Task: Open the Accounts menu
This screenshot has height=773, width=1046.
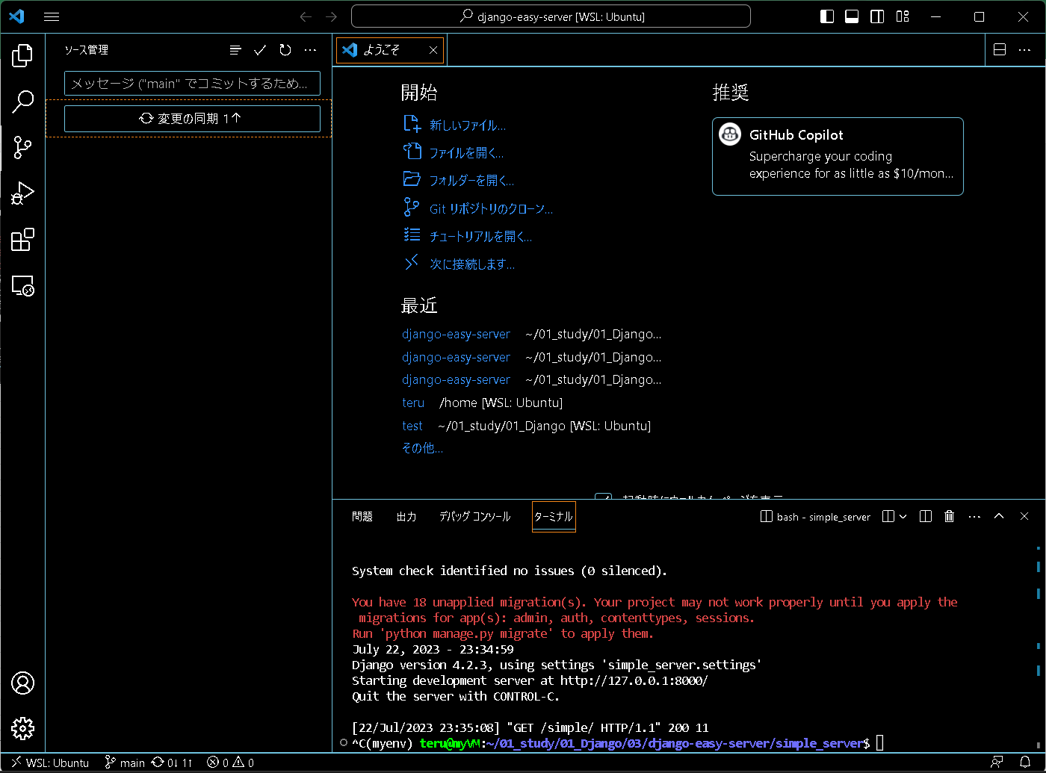Action: point(23,683)
